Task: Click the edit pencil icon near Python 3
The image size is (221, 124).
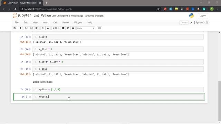Action: [191, 22]
